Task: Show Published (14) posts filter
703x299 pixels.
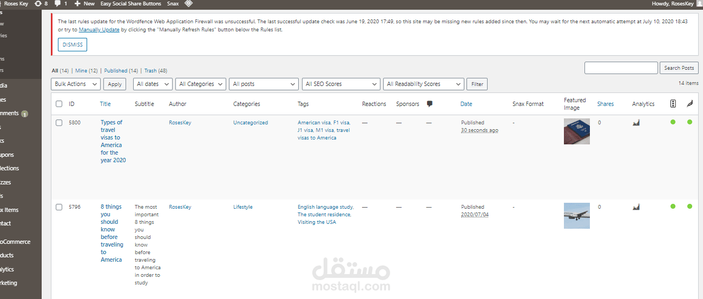Action: click(x=121, y=71)
